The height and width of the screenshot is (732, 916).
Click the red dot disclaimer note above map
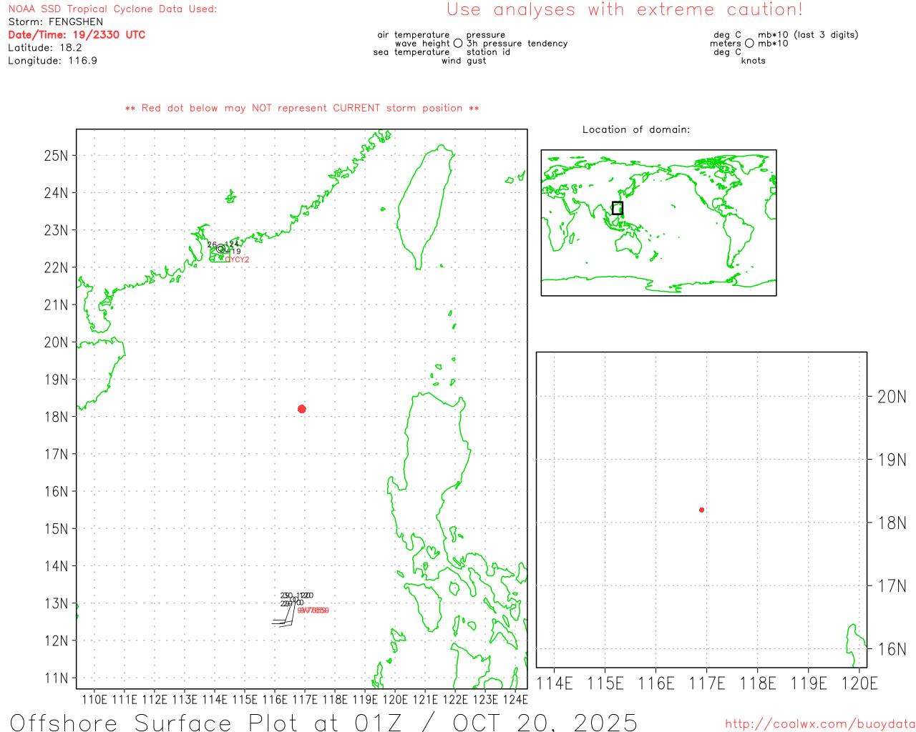pyautogui.click(x=302, y=108)
